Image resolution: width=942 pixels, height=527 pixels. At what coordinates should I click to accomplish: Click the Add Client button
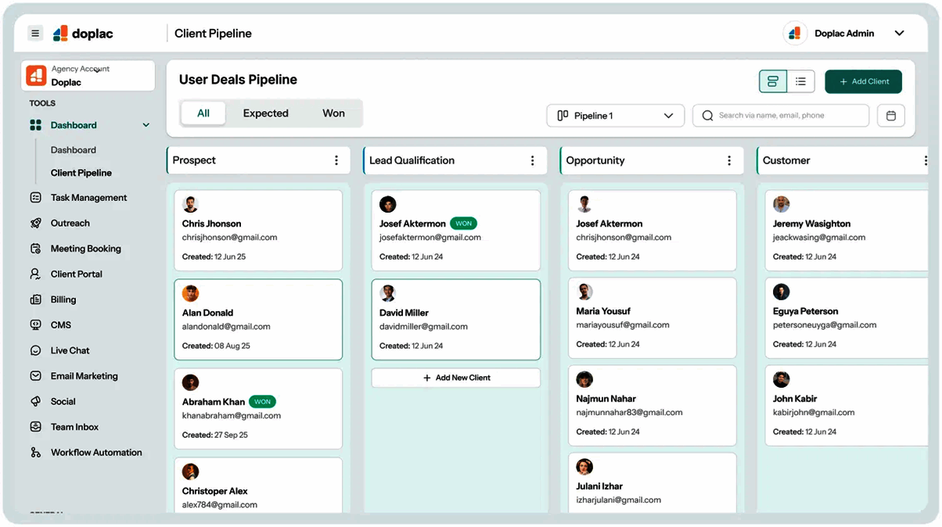863,81
